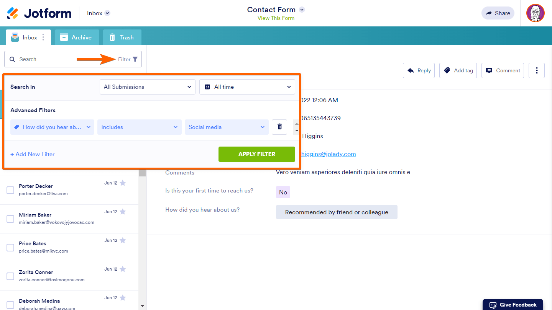
Task: Check the Porter Decker submission checkbox
Action: coord(10,190)
